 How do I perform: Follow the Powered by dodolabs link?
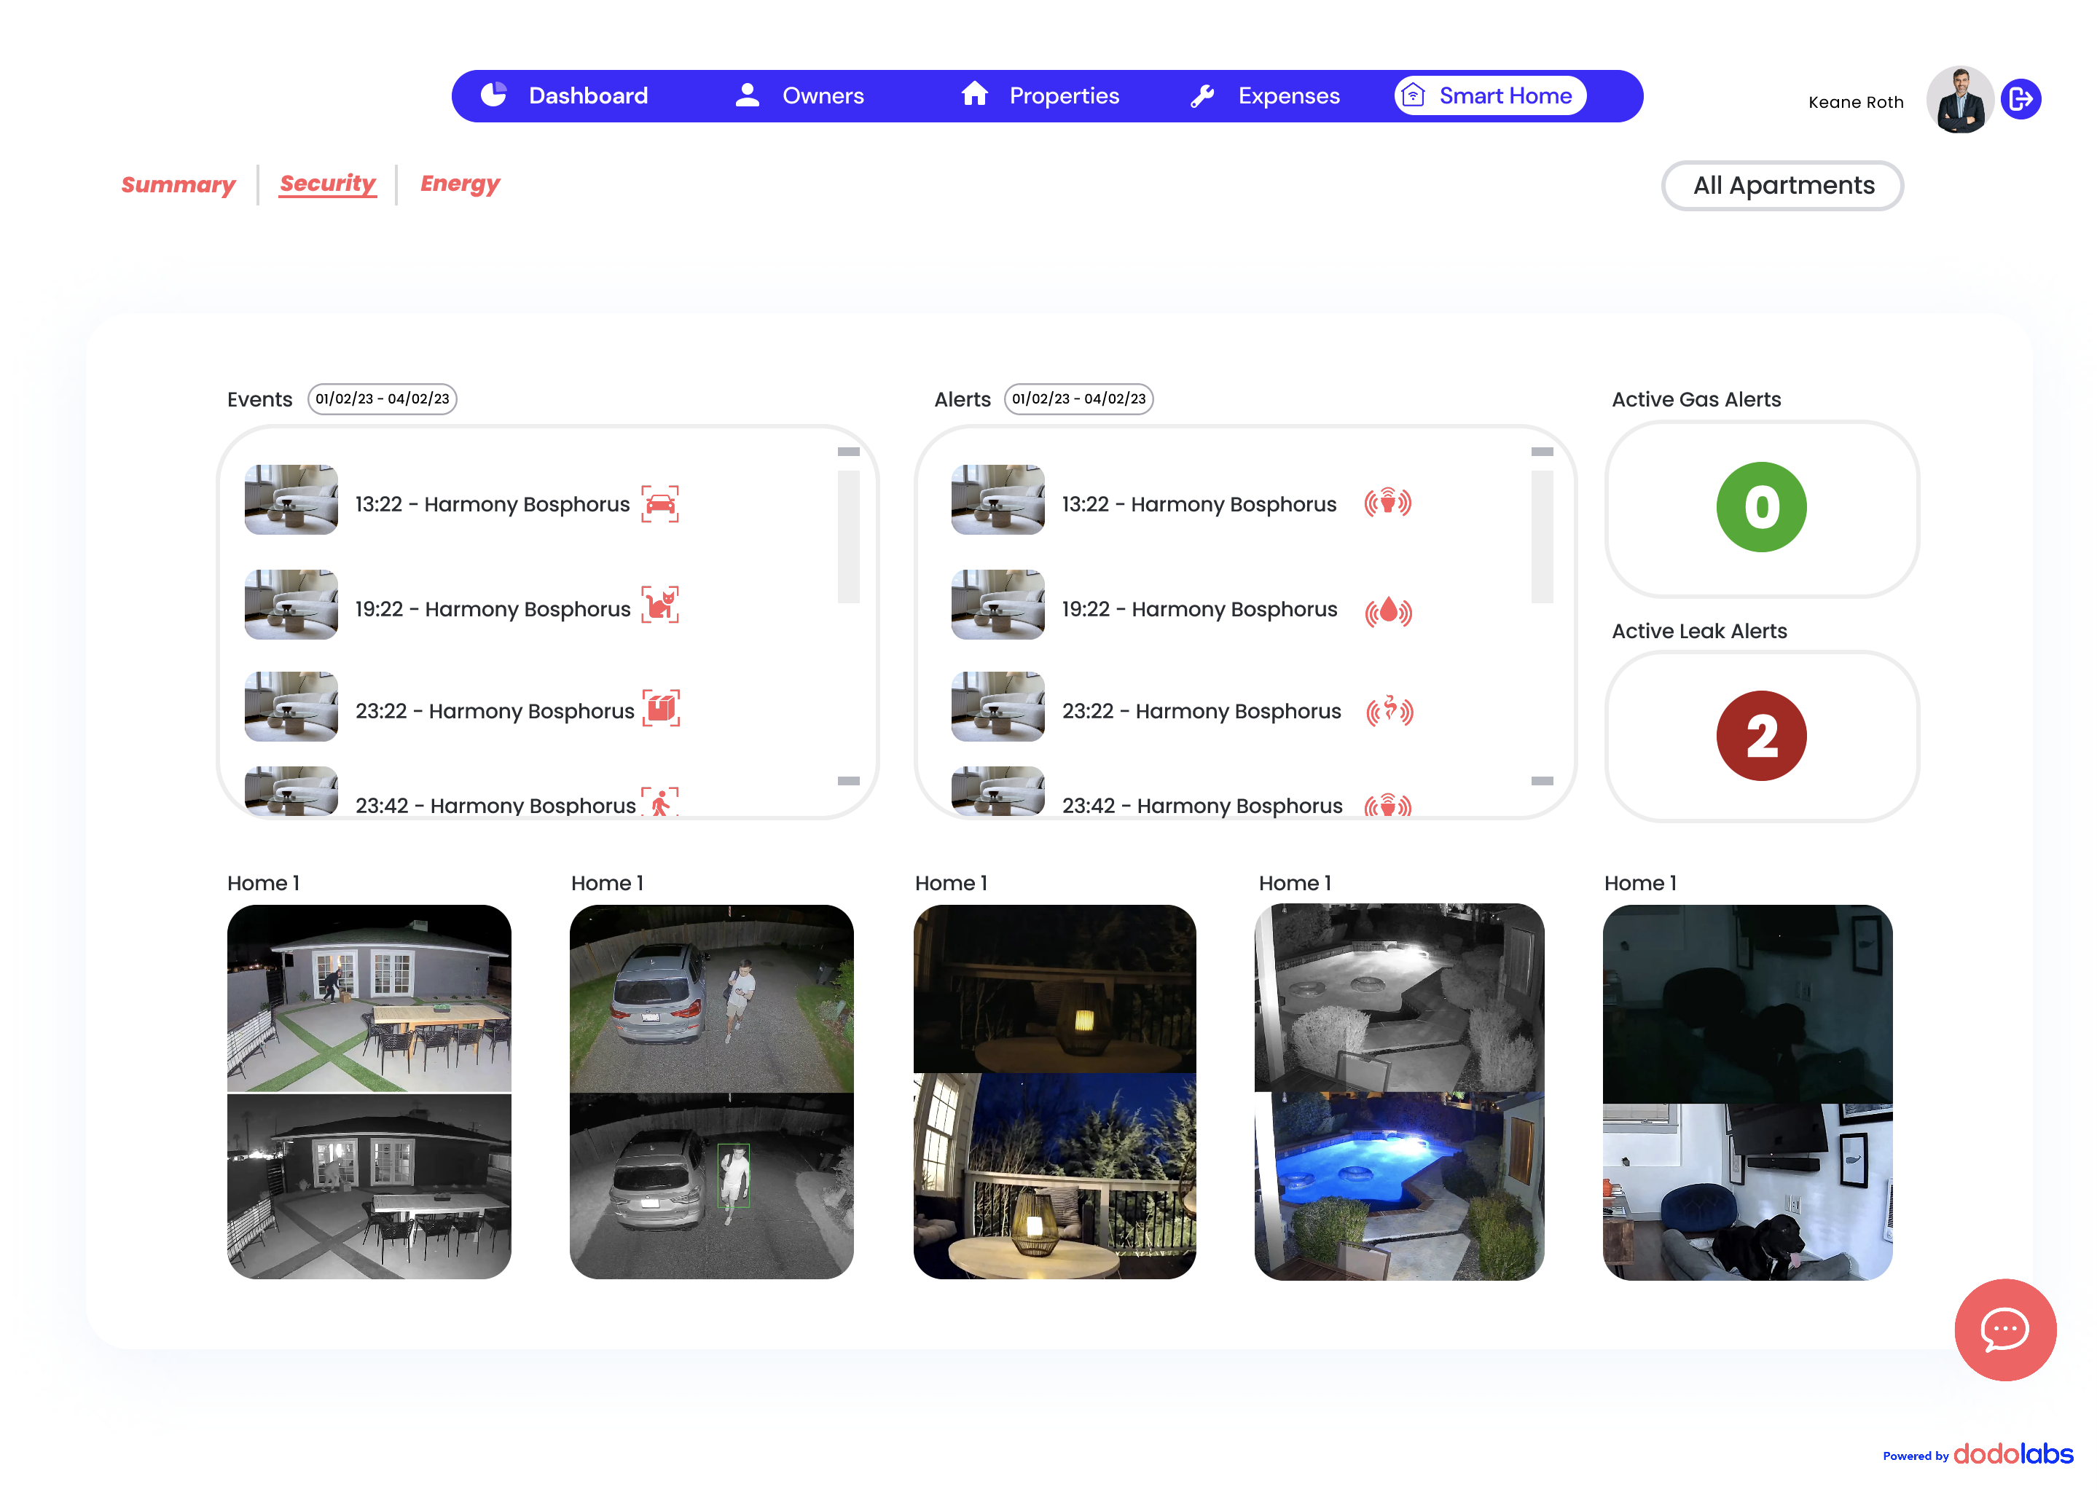[1978, 1453]
